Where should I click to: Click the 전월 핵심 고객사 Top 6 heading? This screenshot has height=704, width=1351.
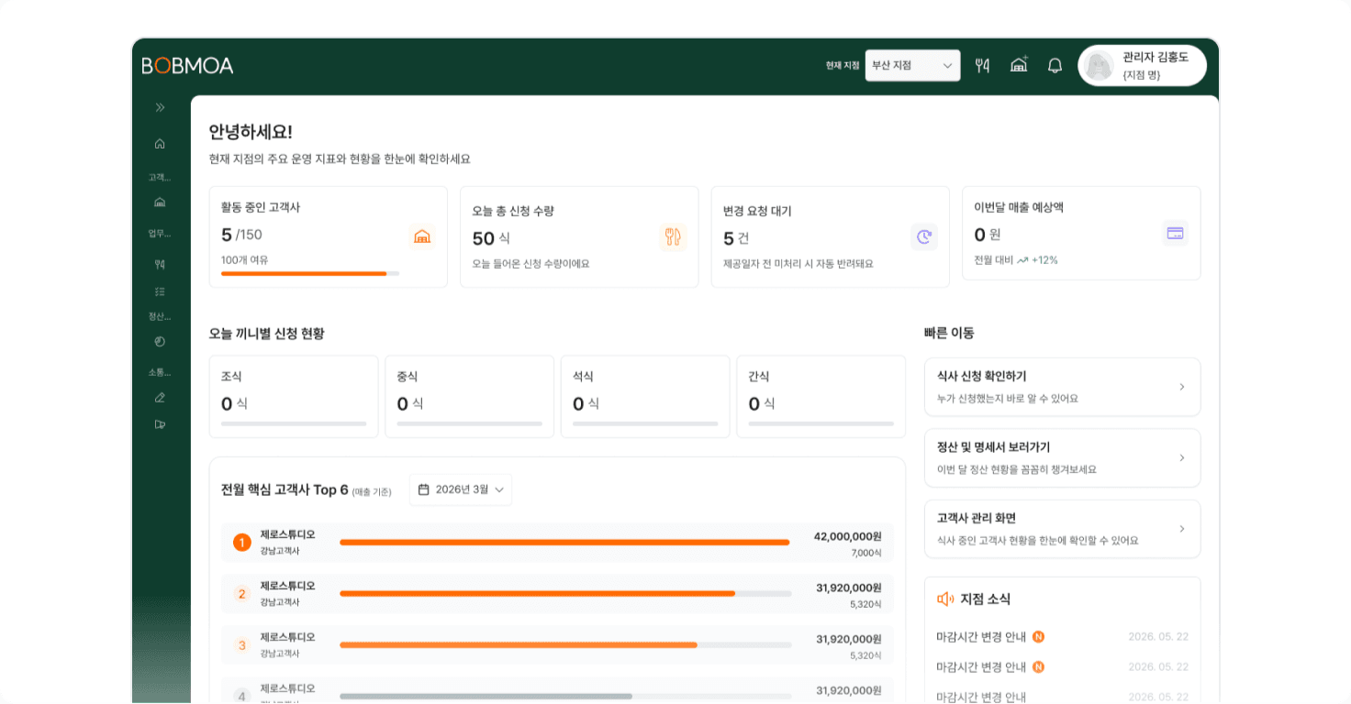pyautogui.click(x=285, y=489)
